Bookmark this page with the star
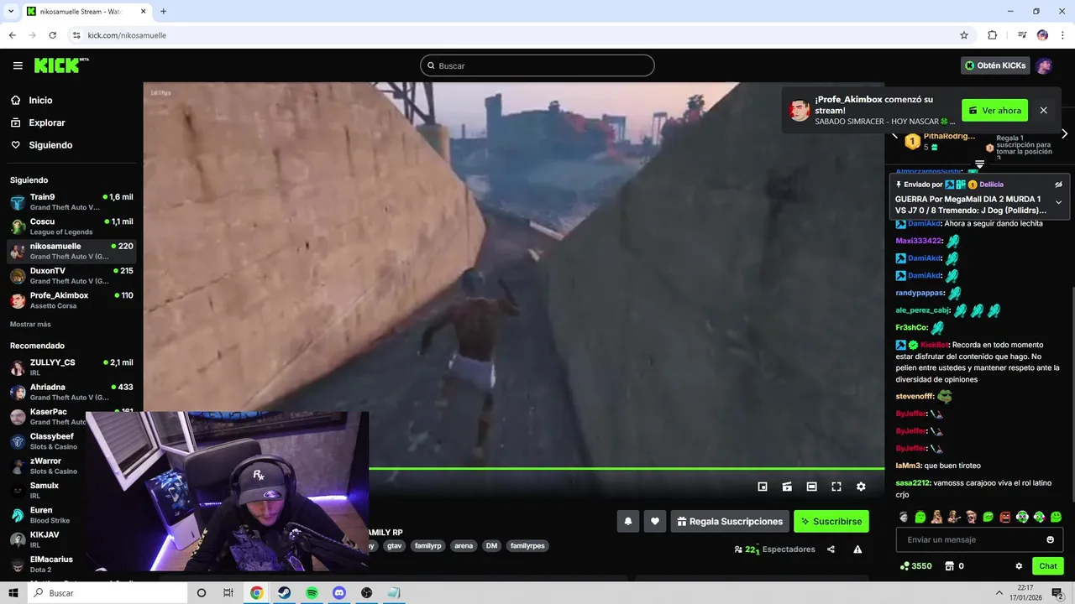The image size is (1075, 604). pos(964,35)
